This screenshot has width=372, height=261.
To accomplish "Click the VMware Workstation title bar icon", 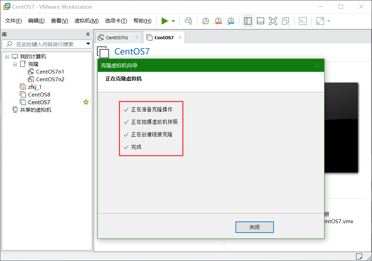I will [7, 7].
